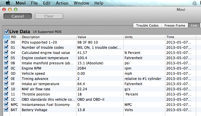Image resolution: width=201 pixels, height=116 pixels.
Task: Sort by the Description column header
Action: [x=48, y=37]
